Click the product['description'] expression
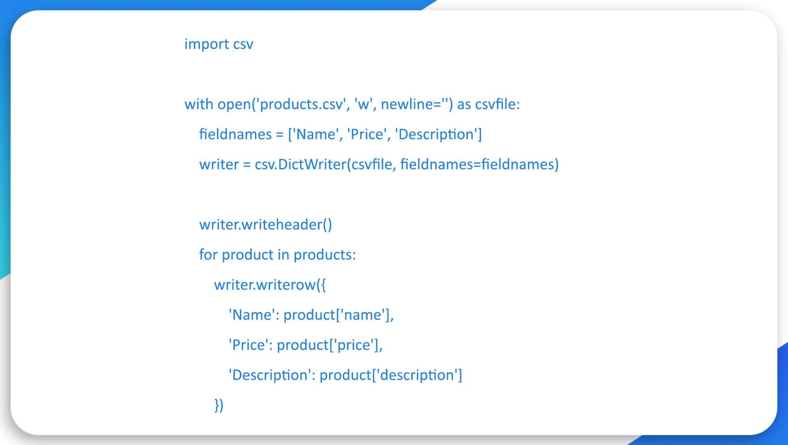 click(x=390, y=375)
